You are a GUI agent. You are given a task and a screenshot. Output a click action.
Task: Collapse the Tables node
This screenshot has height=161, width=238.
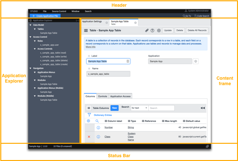(x=35, y=29)
